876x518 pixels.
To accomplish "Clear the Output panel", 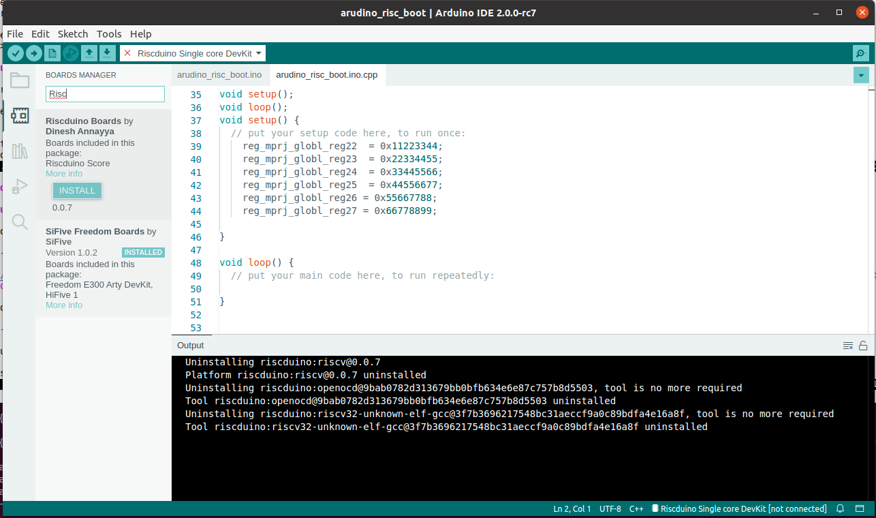I will pos(848,346).
